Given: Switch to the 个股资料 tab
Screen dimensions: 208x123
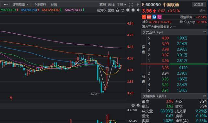Looking at the screenshot, I should point(40,5).
